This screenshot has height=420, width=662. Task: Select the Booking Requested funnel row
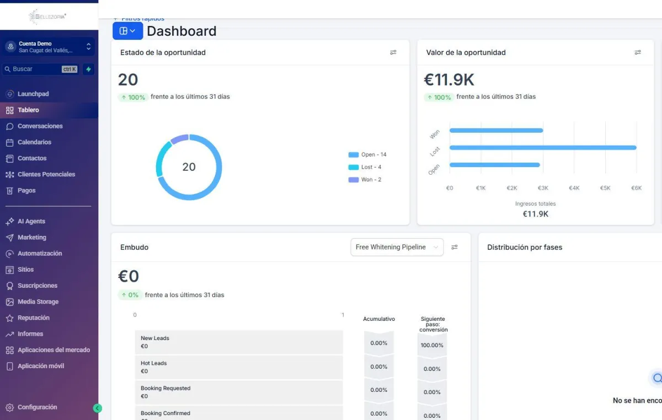239,392
